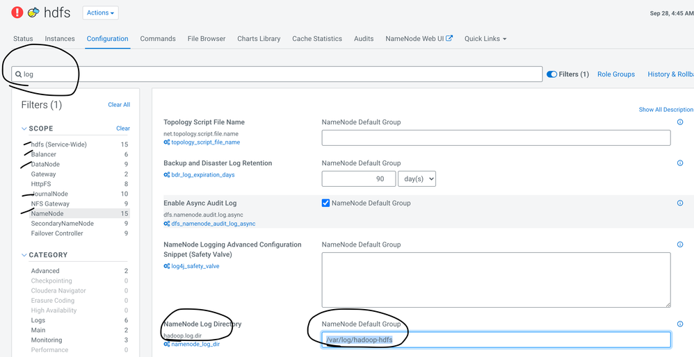Click Clear All filters link
The image size is (694, 357).
pos(119,105)
